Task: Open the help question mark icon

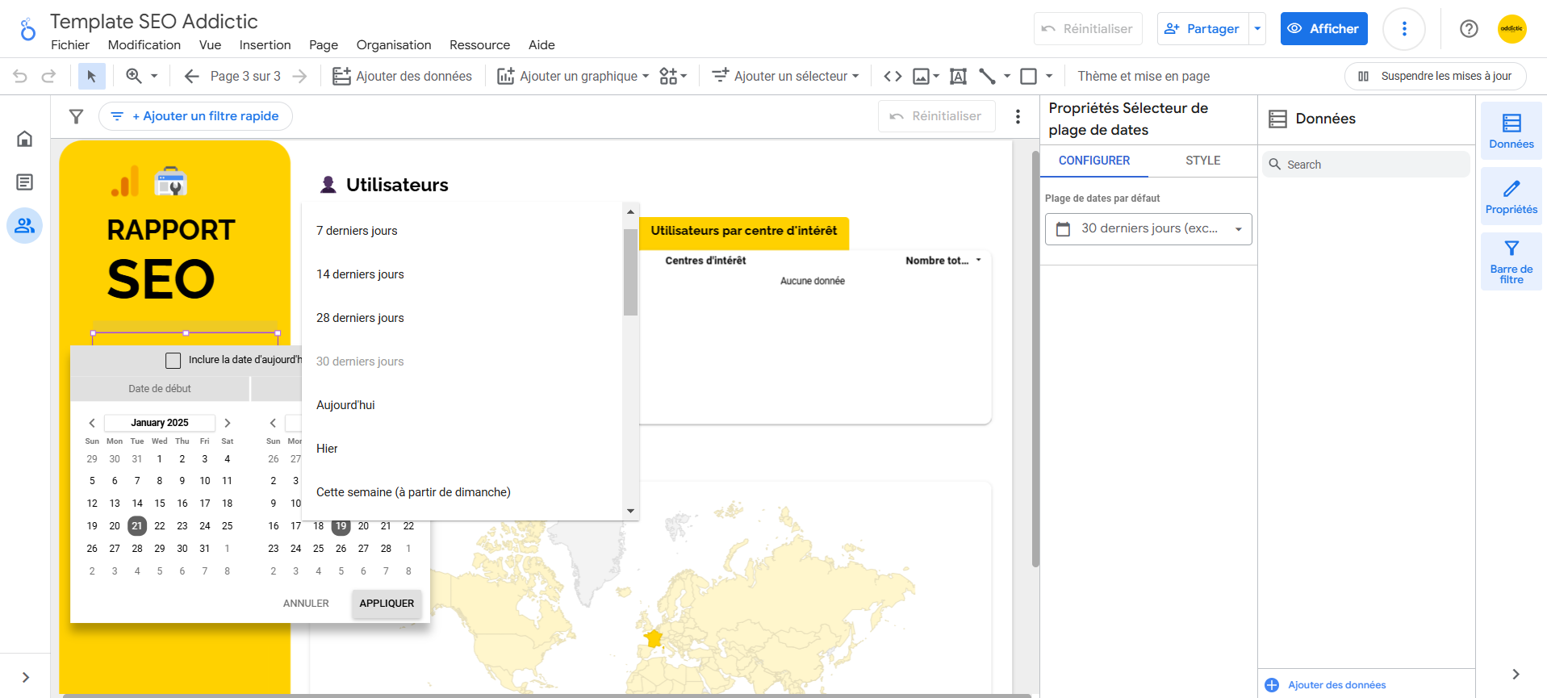Action: (x=1469, y=29)
